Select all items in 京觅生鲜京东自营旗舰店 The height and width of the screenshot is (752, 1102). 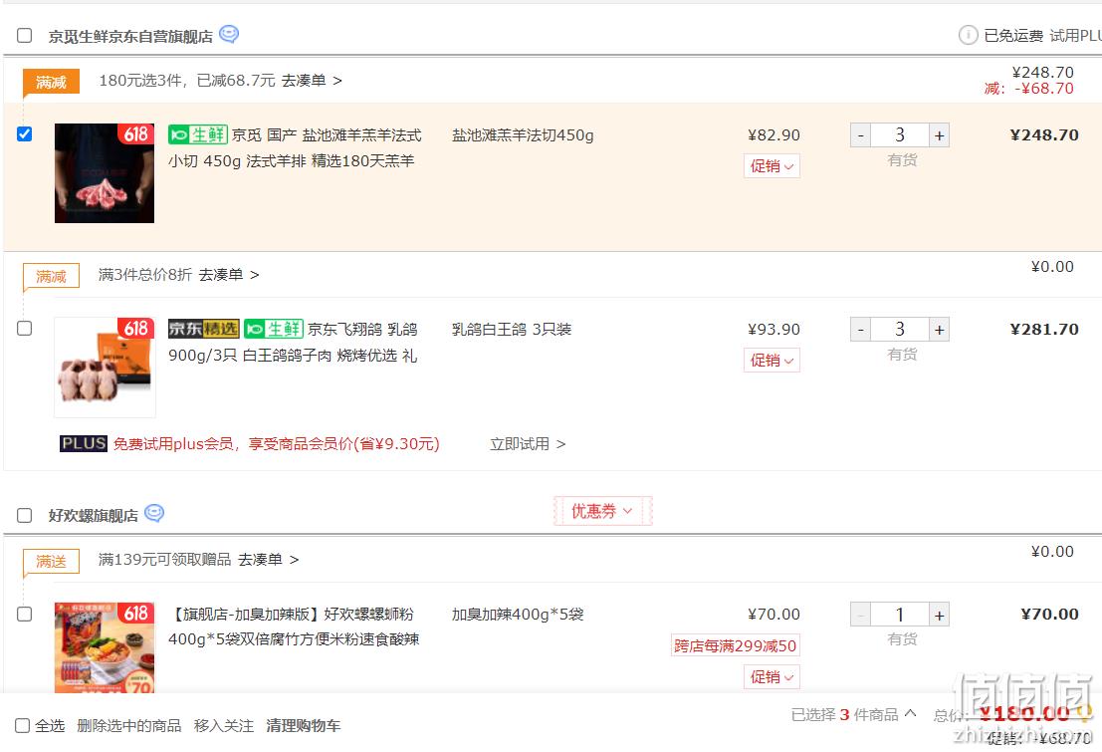coord(25,35)
